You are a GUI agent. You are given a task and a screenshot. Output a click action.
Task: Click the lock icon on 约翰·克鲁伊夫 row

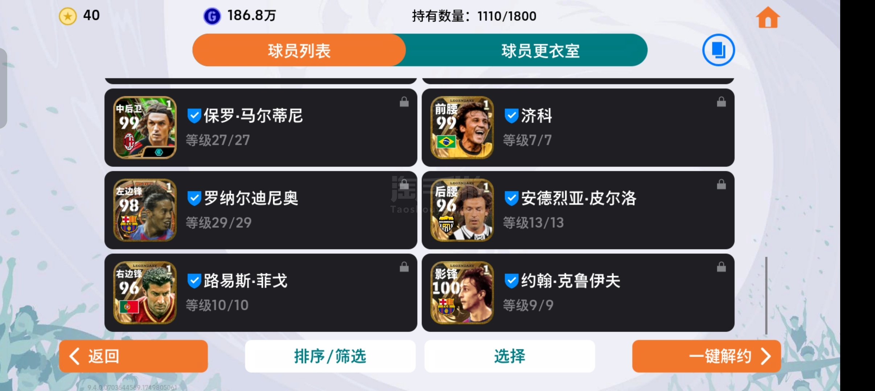(721, 267)
